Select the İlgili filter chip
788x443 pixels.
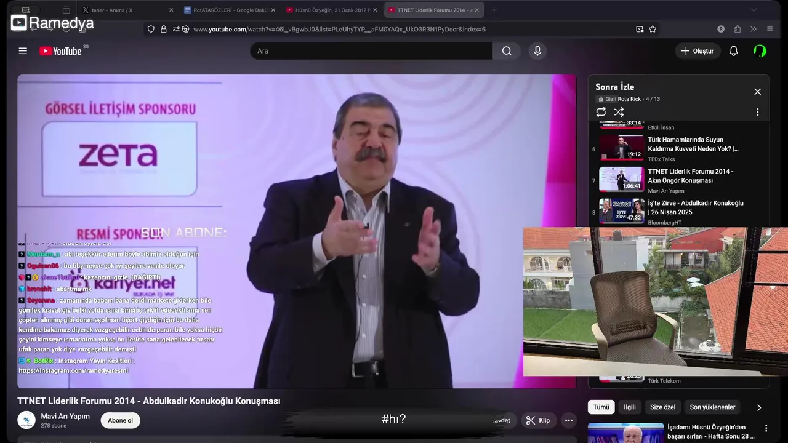[630, 407]
